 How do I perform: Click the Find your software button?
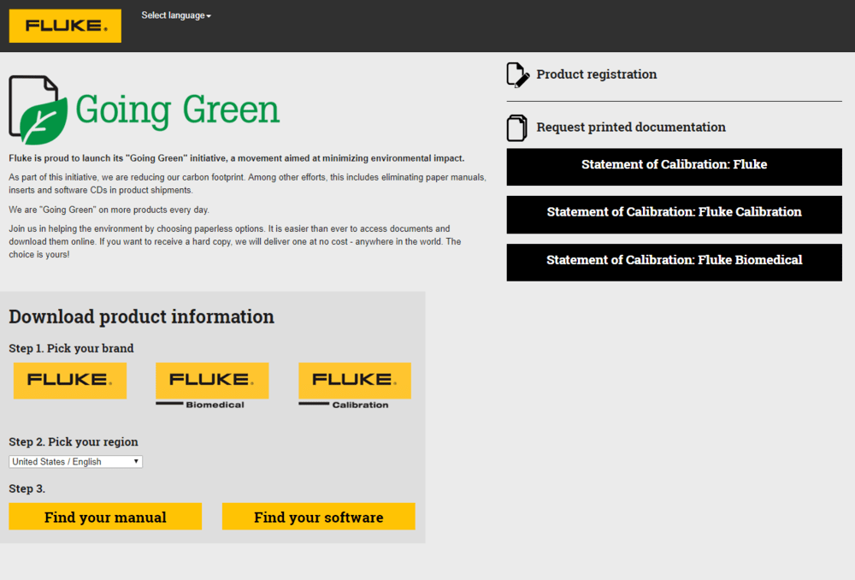point(318,516)
